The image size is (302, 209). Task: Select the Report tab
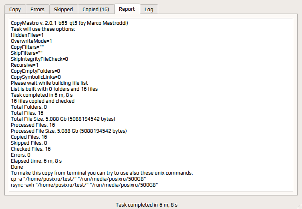coord(127,9)
